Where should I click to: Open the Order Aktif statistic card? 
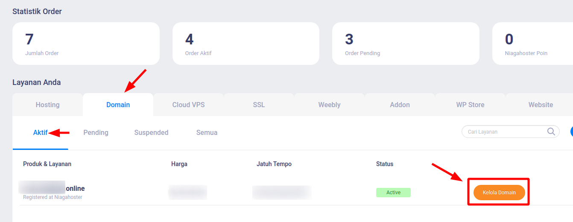tap(246, 44)
